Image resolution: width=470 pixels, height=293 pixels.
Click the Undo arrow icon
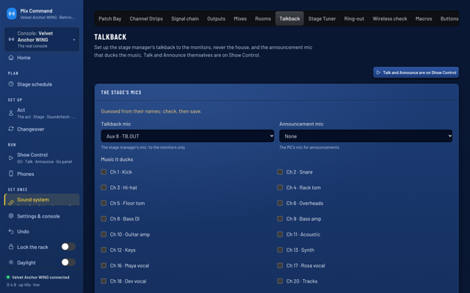tap(11, 231)
